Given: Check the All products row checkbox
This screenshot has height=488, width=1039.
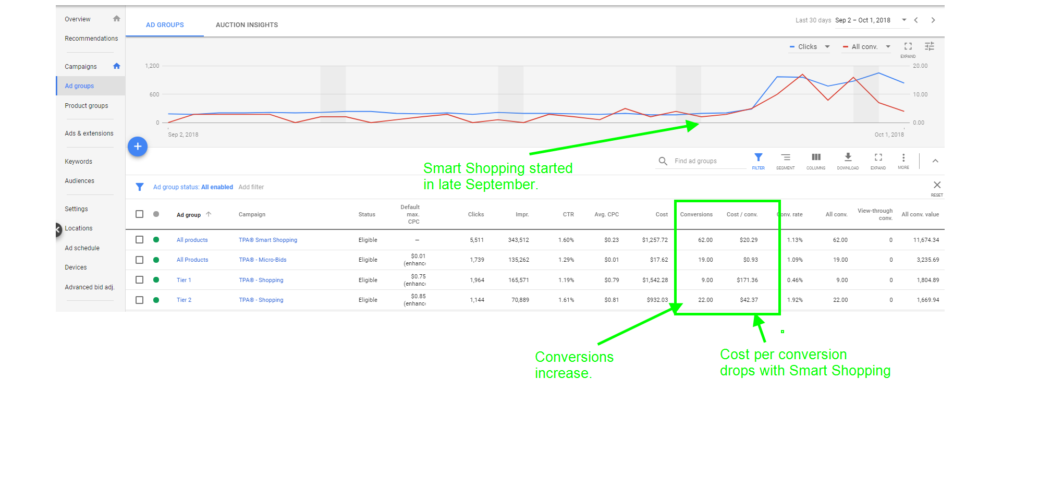Looking at the screenshot, I should [139, 239].
